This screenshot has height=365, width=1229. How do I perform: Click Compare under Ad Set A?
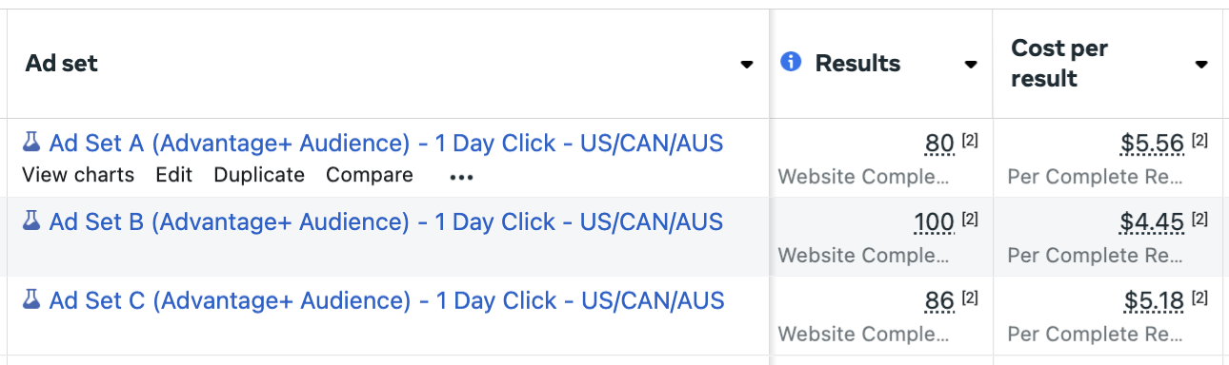coord(370,175)
